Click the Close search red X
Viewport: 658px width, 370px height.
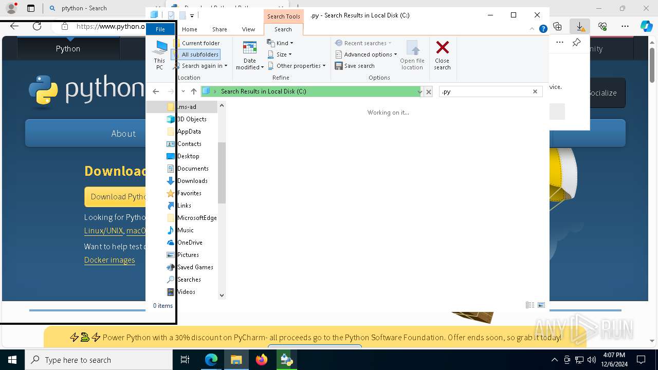coord(442,55)
